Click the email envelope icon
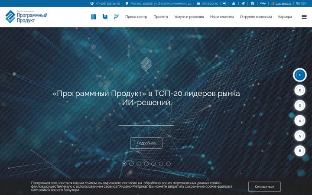The height and width of the screenshot is (195, 312). [198, 3]
